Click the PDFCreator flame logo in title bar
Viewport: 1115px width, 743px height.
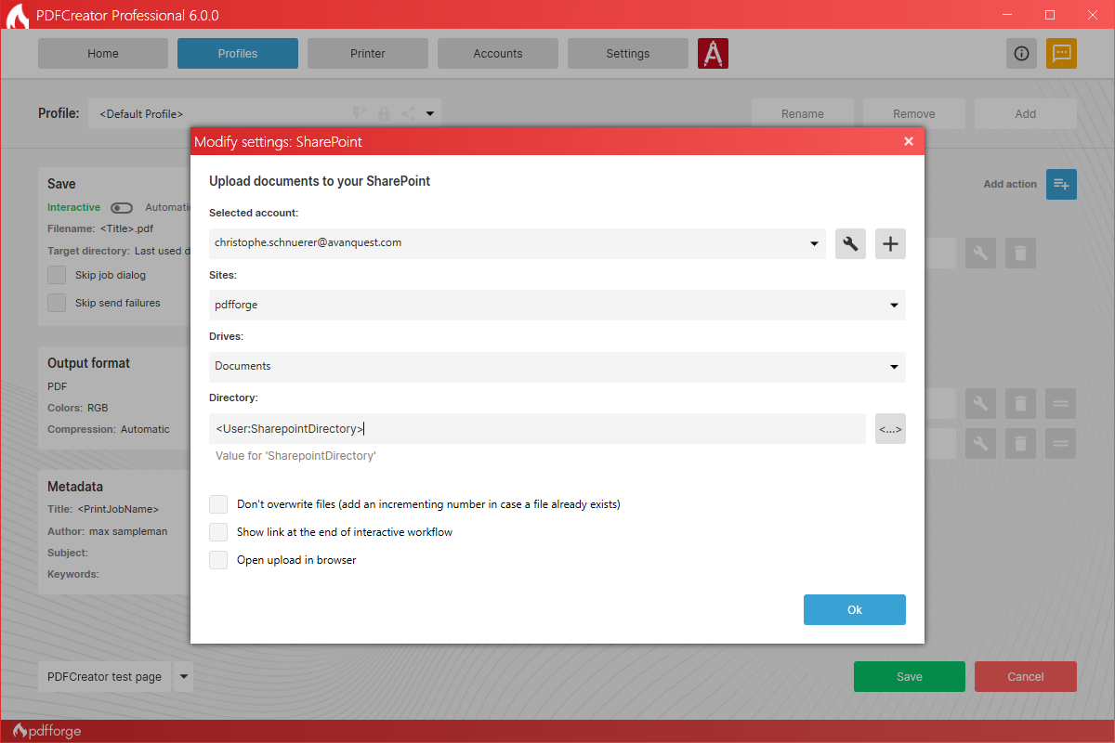17,16
